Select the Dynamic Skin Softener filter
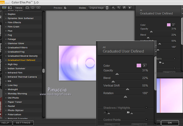The image size is (183, 126). click(21, 18)
